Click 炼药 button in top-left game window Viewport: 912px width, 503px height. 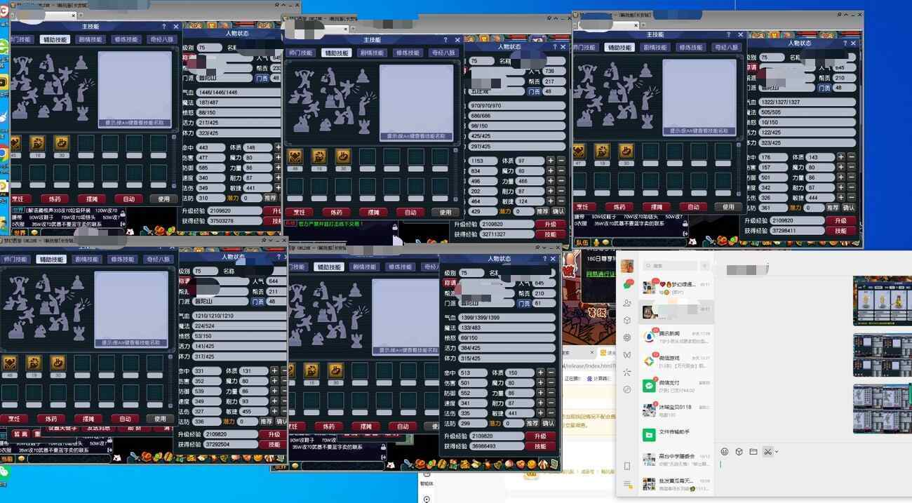(55, 199)
